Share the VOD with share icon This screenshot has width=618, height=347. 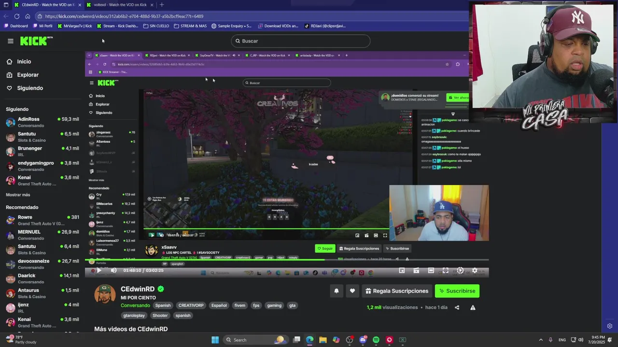tap(457, 307)
